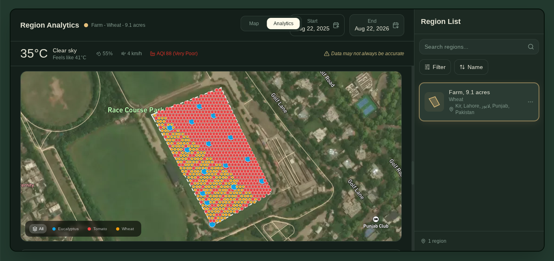554x261 pixels.
Task: Click the Region Analytics title
Action: 50,25
